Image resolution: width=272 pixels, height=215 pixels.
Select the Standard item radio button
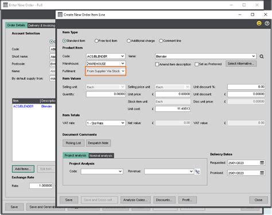tap(64, 41)
